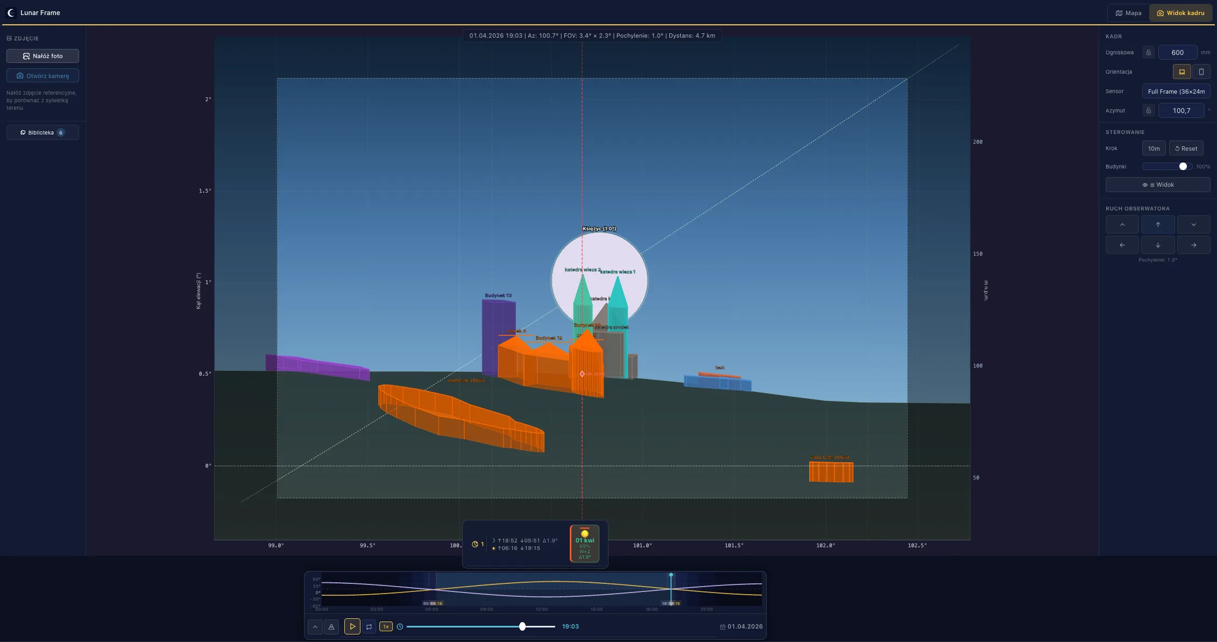Click the Lunar Frame crescent logo
Viewport: 1217px width, 642px height.
(x=11, y=12)
